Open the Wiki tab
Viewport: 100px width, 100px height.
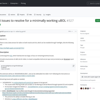pyautogui.click(x=29, y=15)
